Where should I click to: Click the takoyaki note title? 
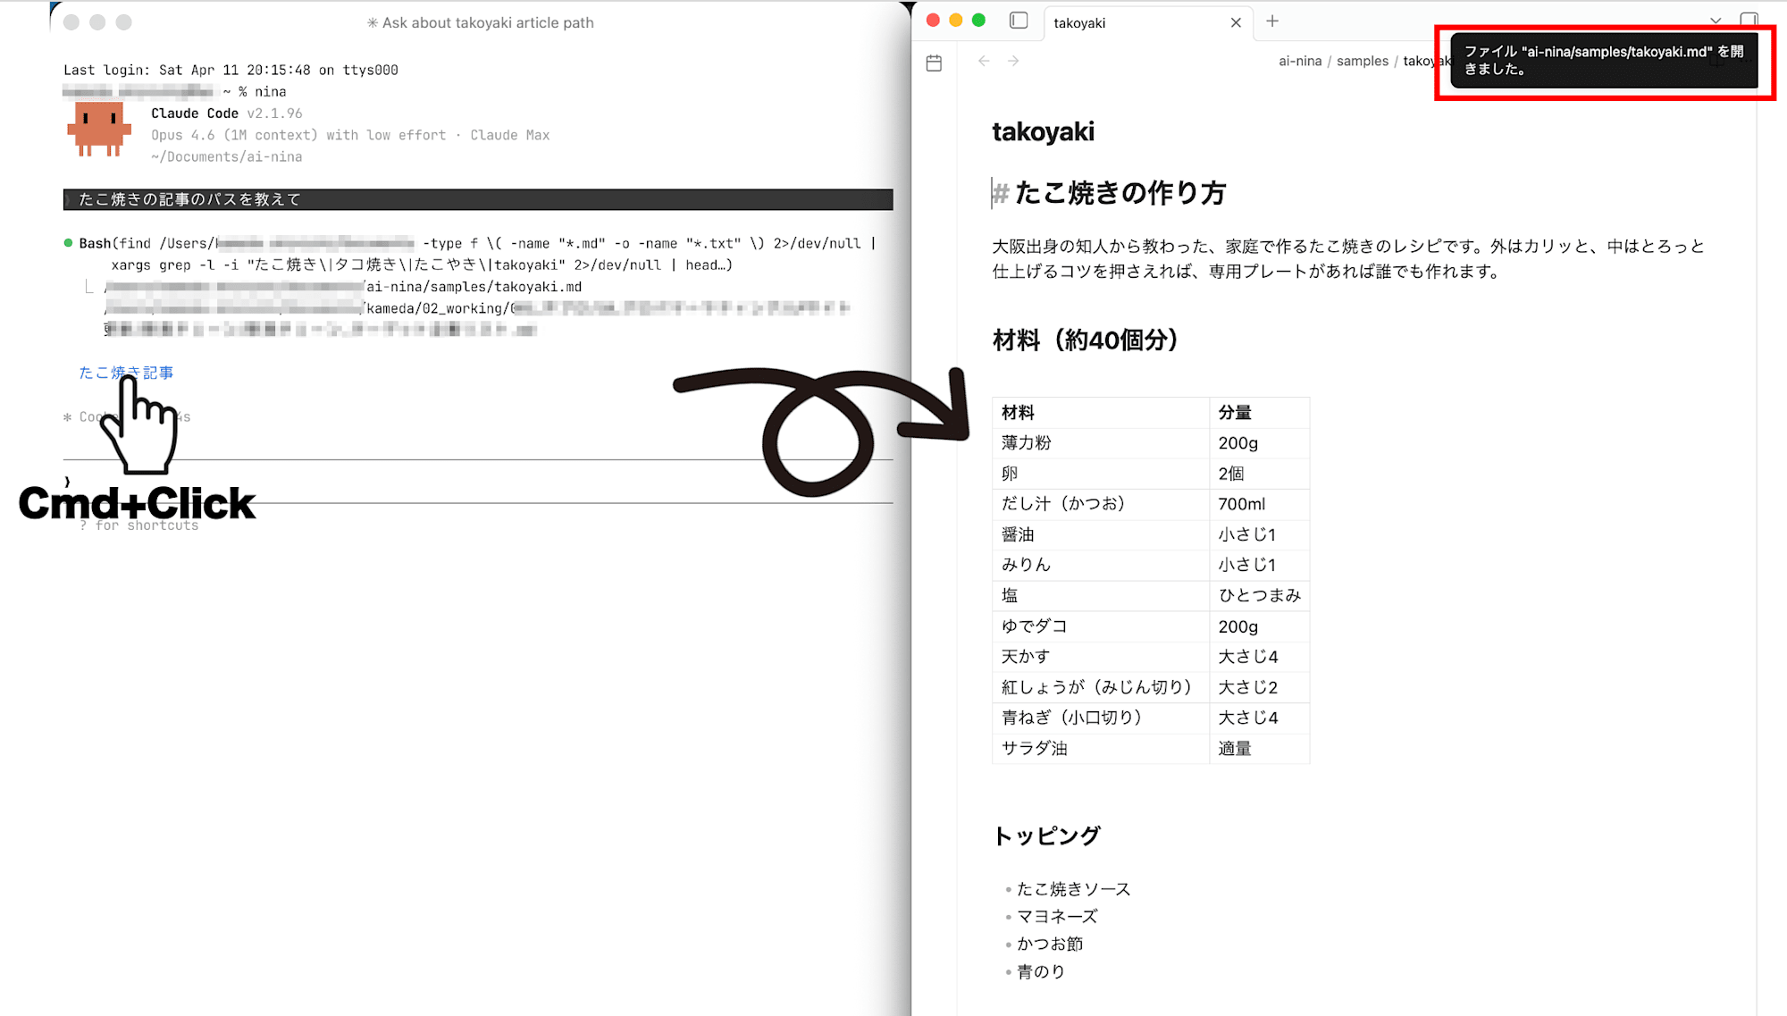click(1043, 132)
